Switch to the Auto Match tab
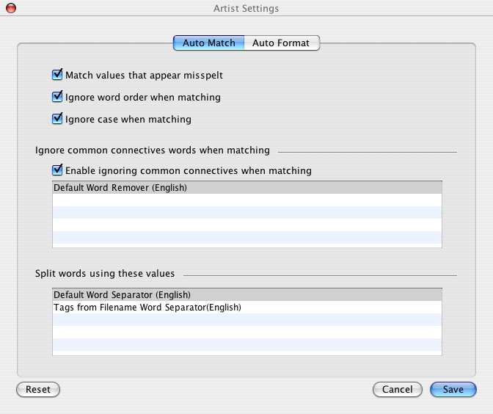 209,43
